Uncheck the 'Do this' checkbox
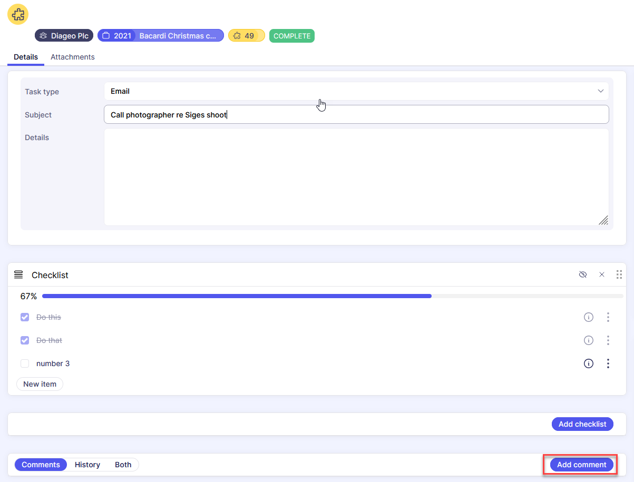Viewport: 634px width, 482px height. click(x=25, y=317)
